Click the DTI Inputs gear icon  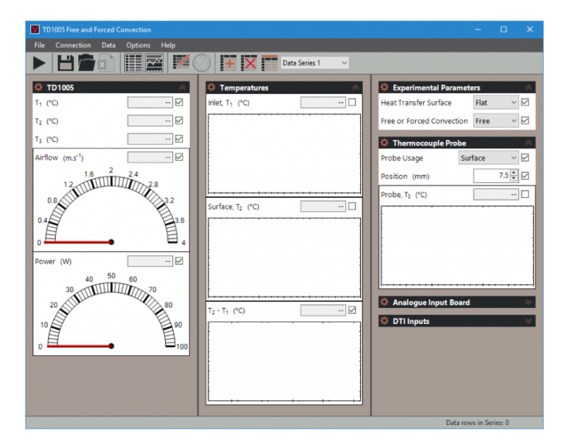coord(384,321)
